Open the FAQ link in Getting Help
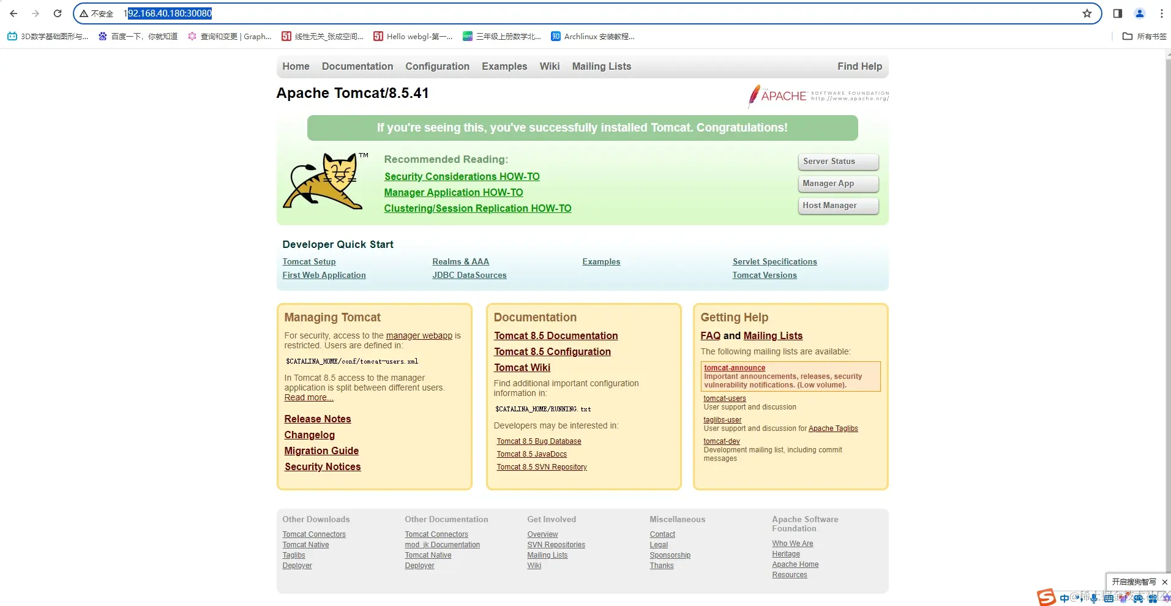 (x=710, y=336)
